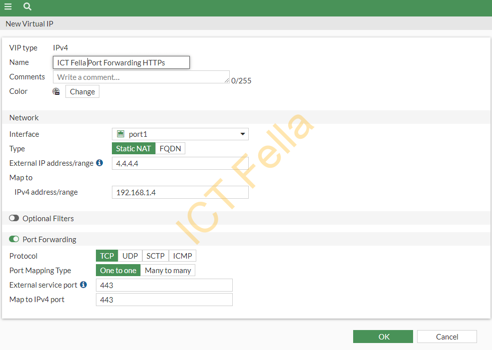Enable the Optional Filters toggle
Screen dimensions: 492x350
[13, 218]
